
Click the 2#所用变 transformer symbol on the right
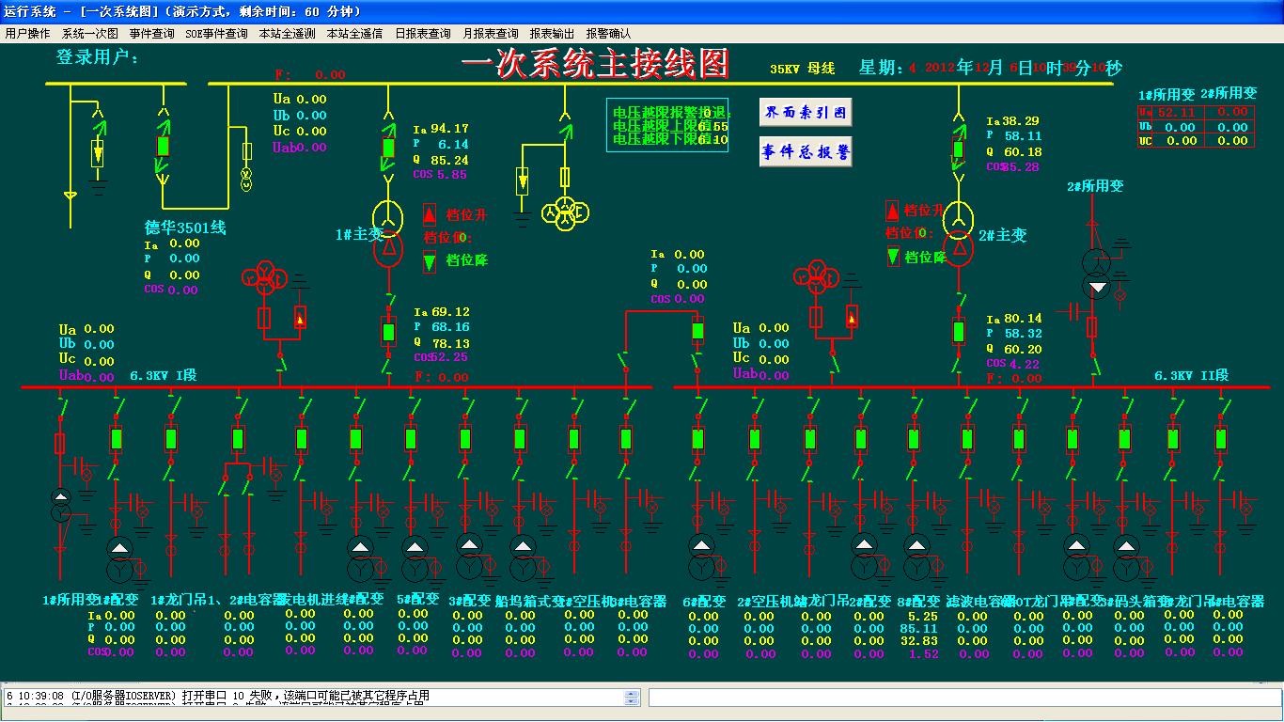(1096, 274)
